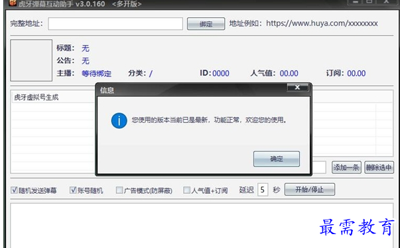Click the app icon in title bar
The height and width of the screenshot is (248, 400).
coord(13,3)
